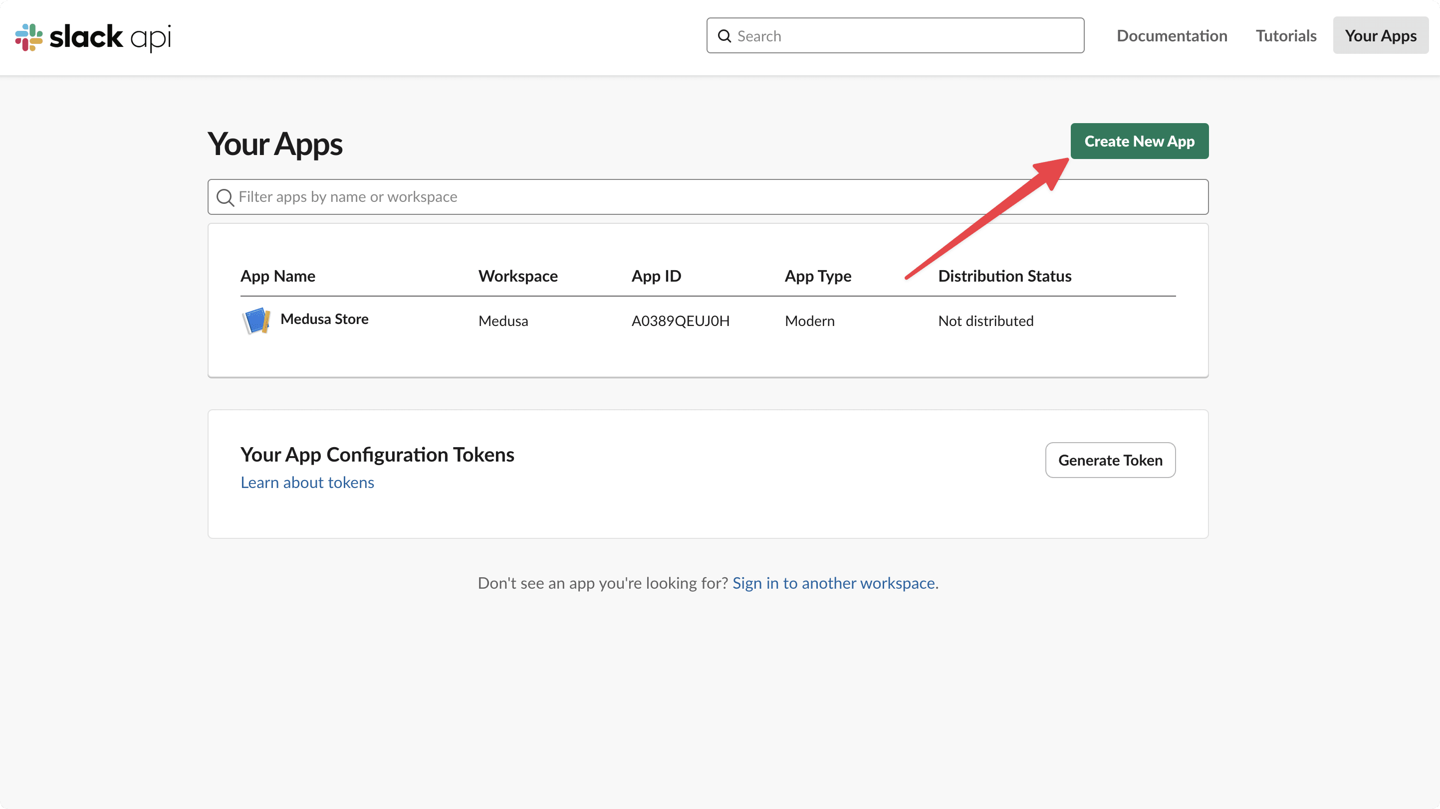Select the Your Apps tab

click(1380, 35)
